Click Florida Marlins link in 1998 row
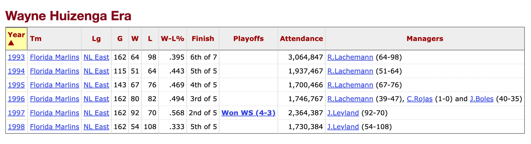The height and width of the screenshot is (144, 531). [x=55, y=127]
